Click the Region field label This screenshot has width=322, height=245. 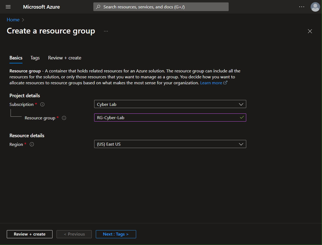pyautogui.click(x=16, y=144)
